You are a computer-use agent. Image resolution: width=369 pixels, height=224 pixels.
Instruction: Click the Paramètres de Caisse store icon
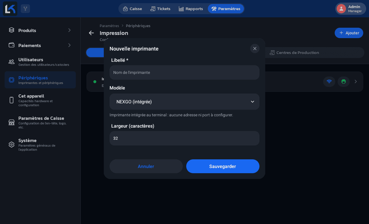(12, 122)
